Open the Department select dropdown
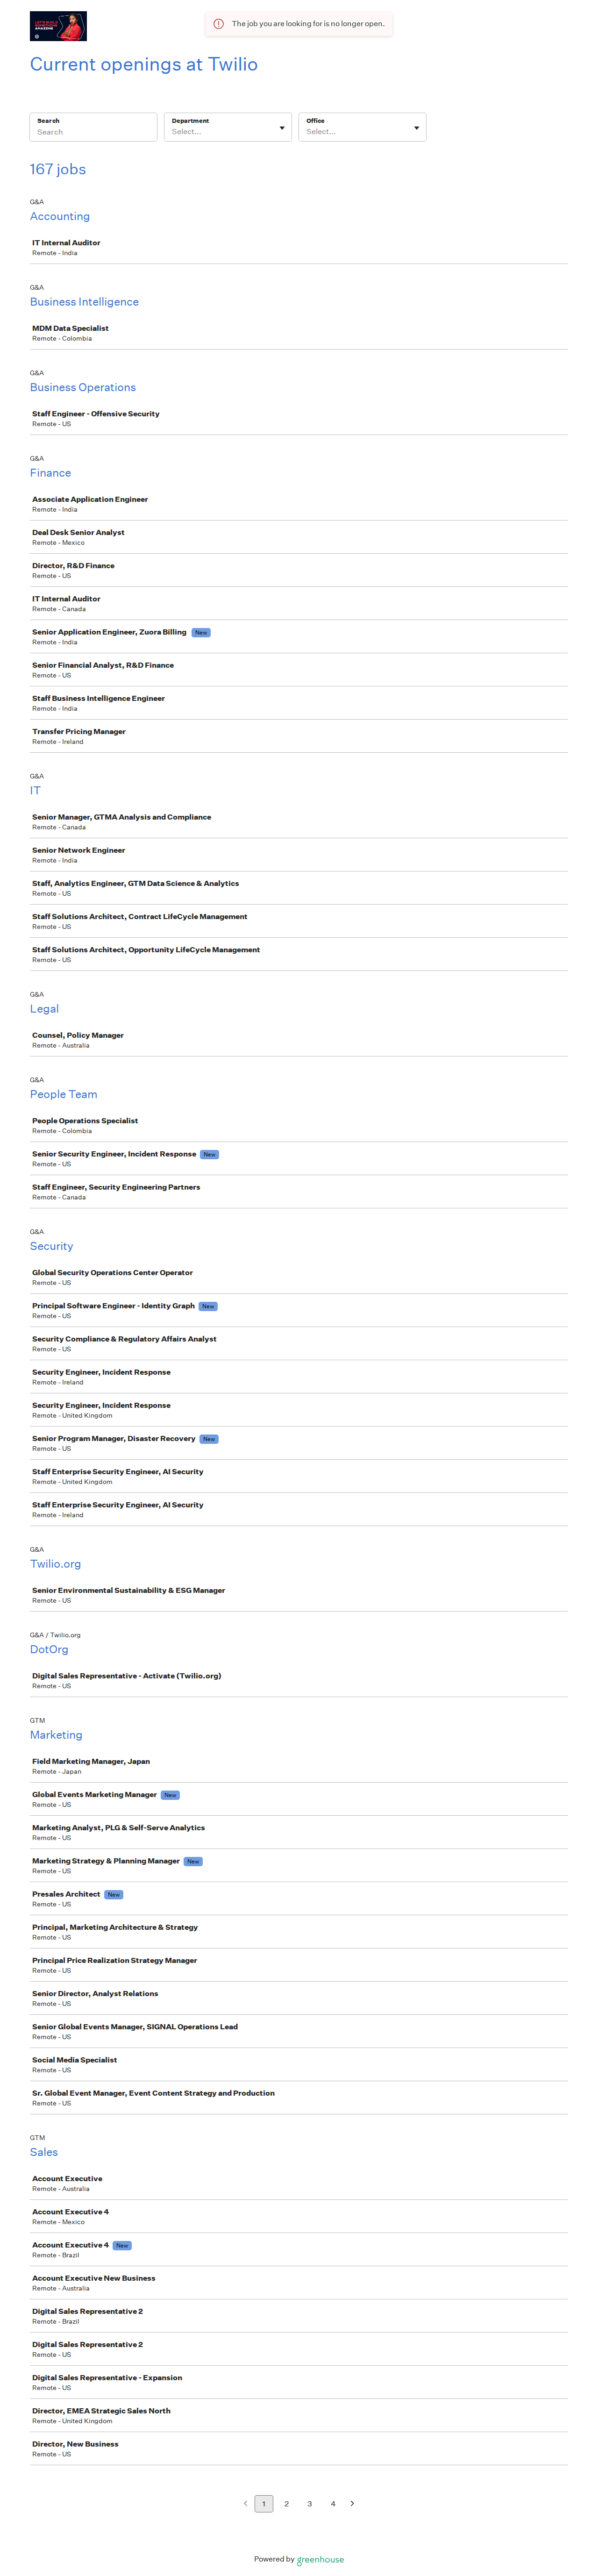 point(228,127)
